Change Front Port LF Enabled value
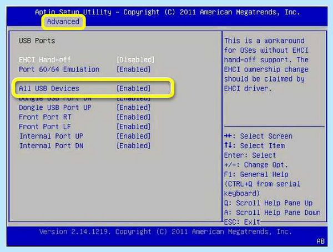The height and width of the screenshot is (252, 333). (x=134, y=127)
